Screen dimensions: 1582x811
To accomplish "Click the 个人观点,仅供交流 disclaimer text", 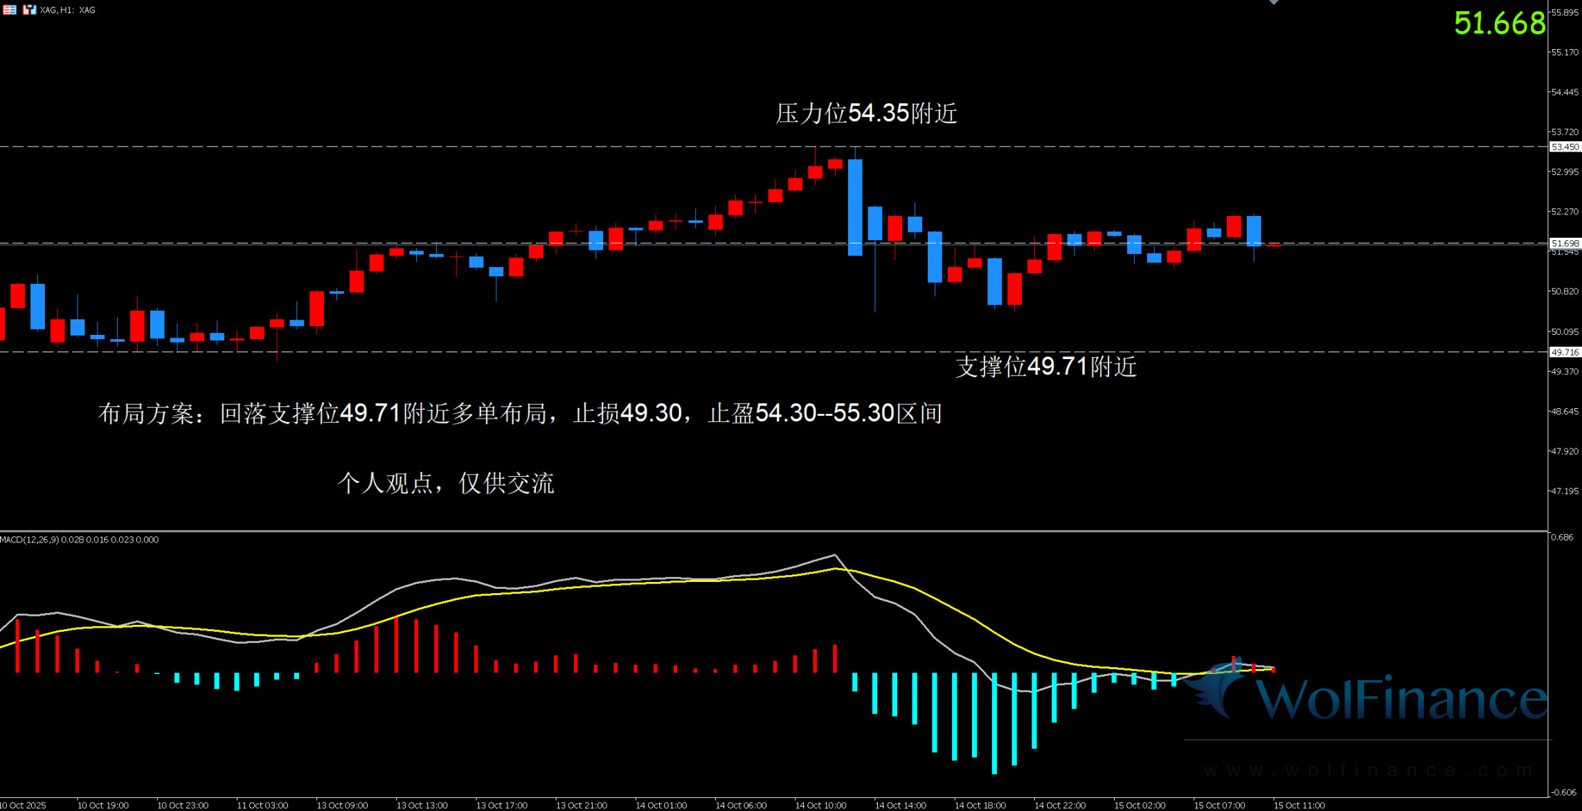I will (445, 483).
